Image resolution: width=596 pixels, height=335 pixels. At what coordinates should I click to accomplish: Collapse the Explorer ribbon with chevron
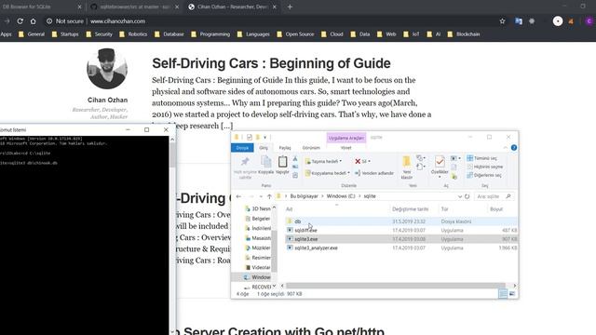[505, 148]
